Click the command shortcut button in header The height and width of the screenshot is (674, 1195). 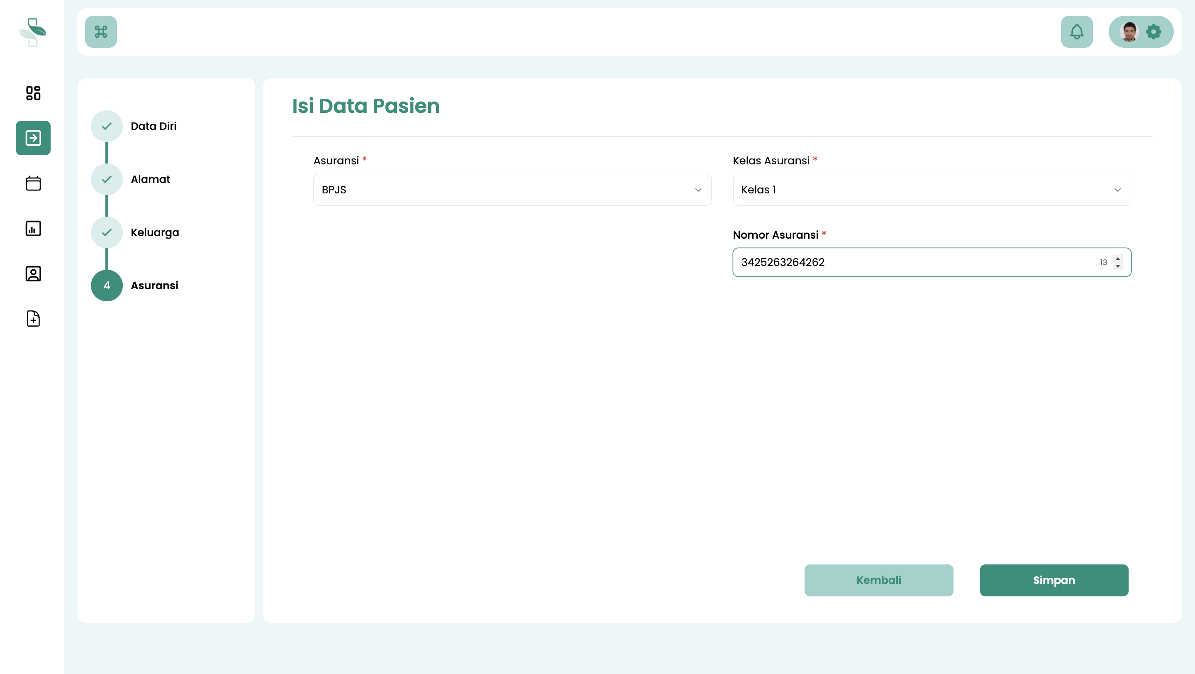click(101, 32)
